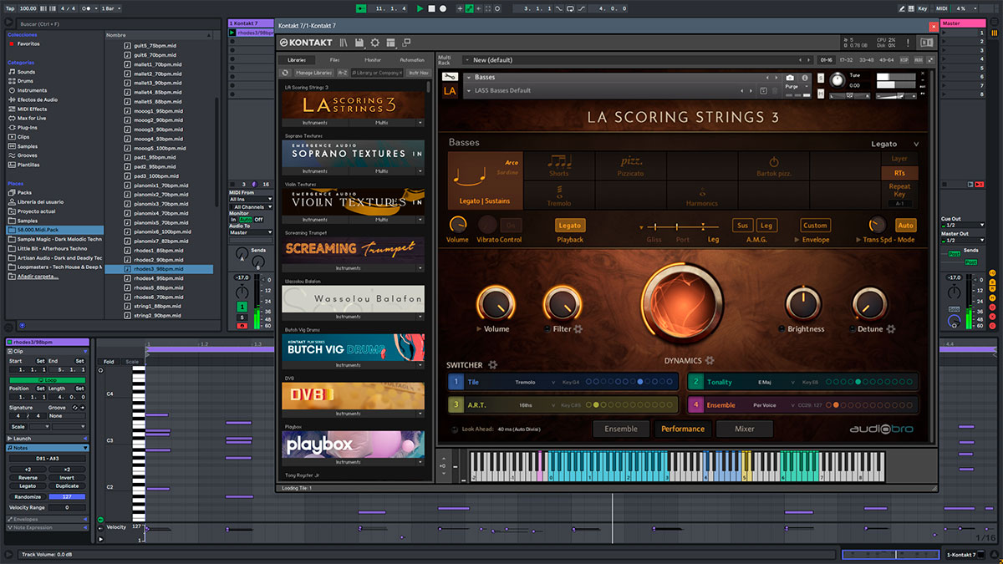Refresh the Kontakt libraries list
The height and width of the screenshot is (564, 1003).
[285, 73]
